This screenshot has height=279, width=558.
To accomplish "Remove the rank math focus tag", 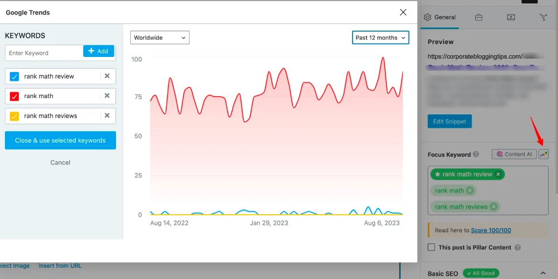I will pos(470,190).
